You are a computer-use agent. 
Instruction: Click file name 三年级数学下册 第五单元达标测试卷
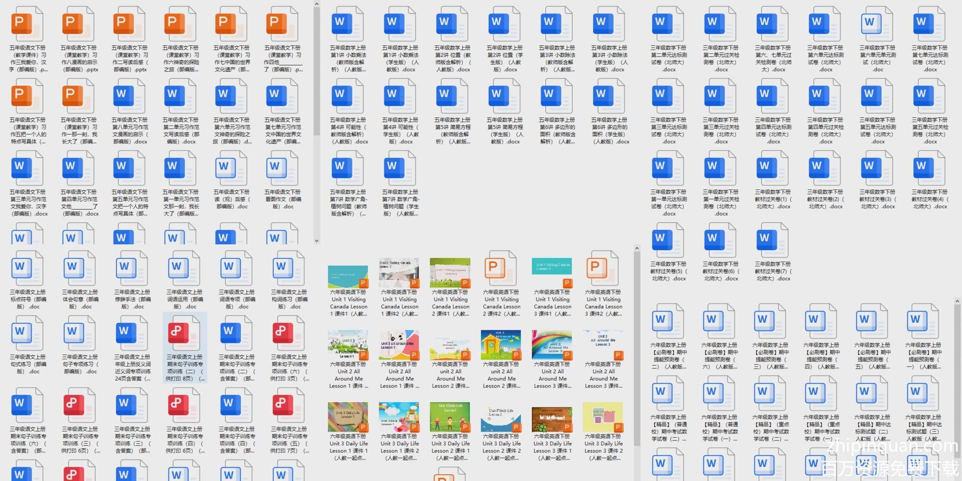click(877, 131)
